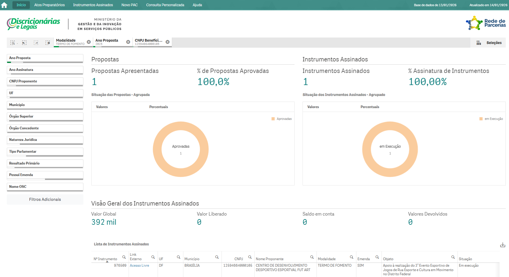This screenshot has width=509, height=277.
Task: Click the home icon in top bar
Action: (4, 5)
